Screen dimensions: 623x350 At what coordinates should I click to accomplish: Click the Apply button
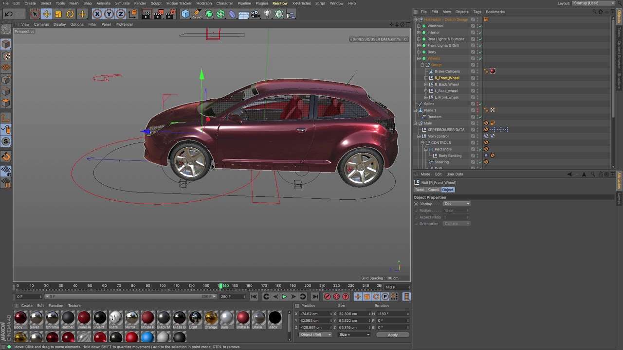click(393, 335)
